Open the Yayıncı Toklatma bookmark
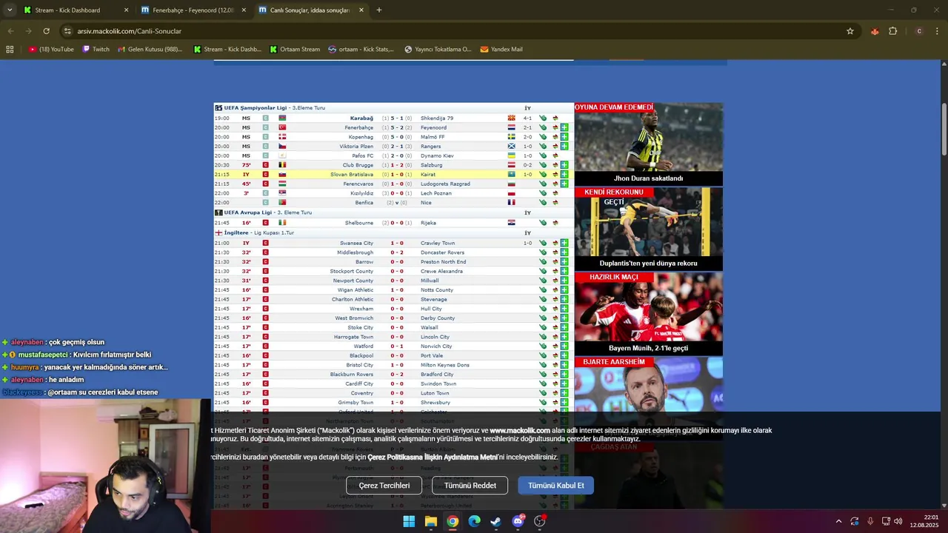 438,50
